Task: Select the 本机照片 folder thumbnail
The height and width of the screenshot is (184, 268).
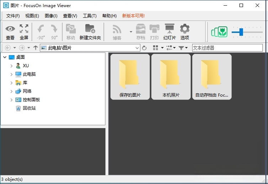Action: (x=171, y=77)
